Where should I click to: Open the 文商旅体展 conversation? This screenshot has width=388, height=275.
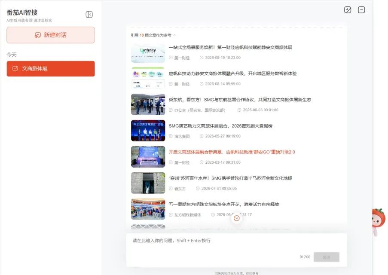51,69
